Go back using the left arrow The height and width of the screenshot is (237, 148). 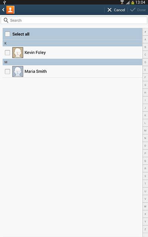(3, 10)
